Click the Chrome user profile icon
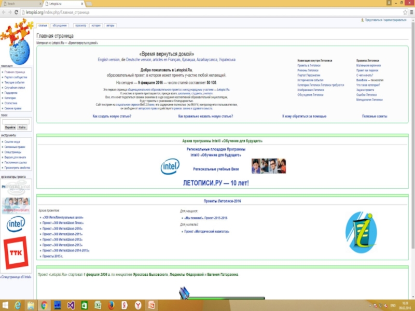 389,3
